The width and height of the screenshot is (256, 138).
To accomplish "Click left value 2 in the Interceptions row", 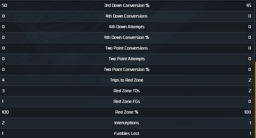I will pyautogui.click(x=3, y=123).
